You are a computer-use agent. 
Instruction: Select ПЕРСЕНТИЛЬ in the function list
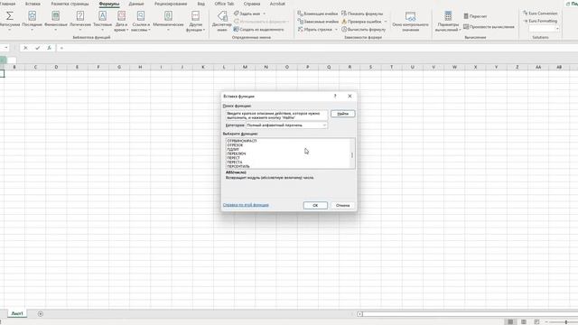(238, 166)
